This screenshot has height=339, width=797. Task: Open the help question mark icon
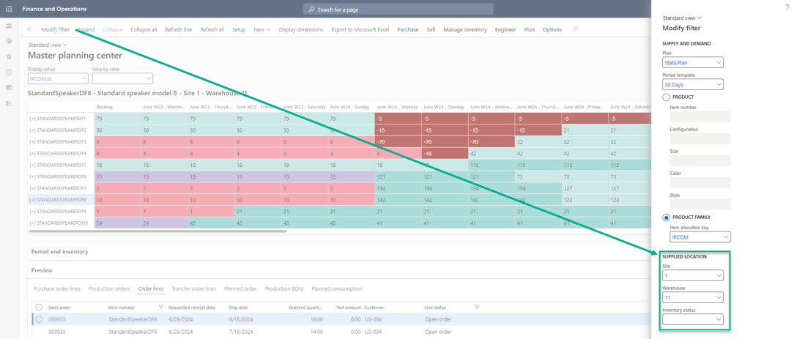[787, 7]
